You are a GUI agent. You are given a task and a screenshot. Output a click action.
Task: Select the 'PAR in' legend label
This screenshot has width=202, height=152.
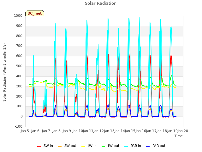[136, 146]
